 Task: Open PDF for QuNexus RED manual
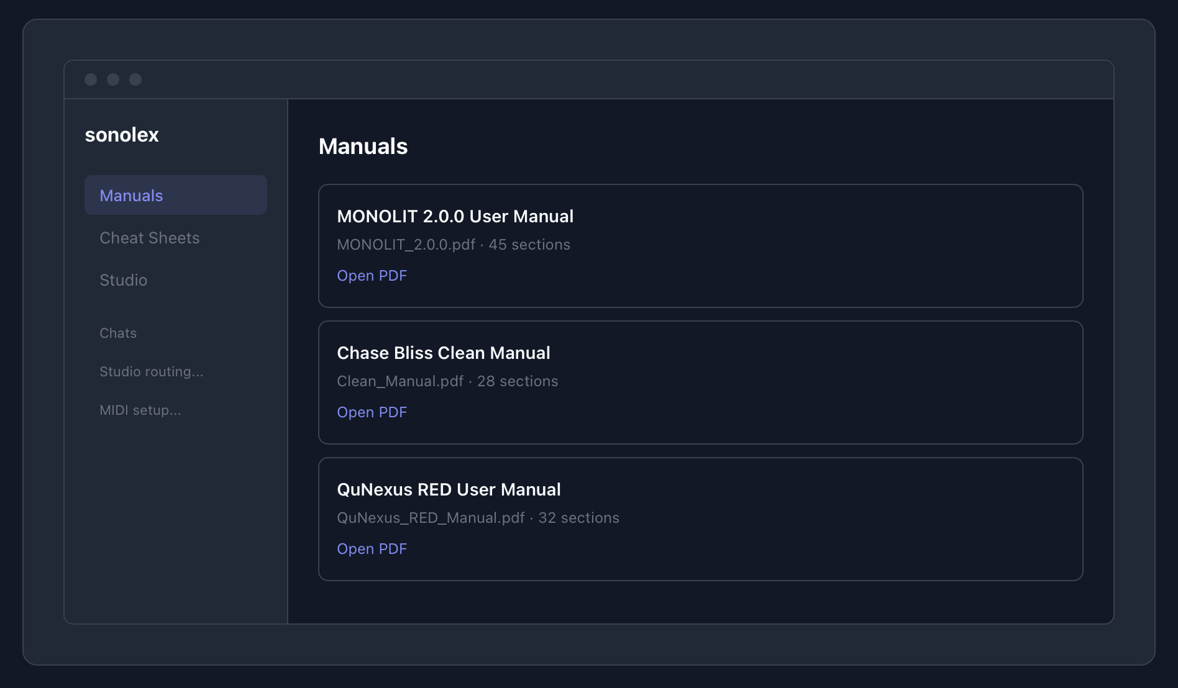[x=372, y=549]
